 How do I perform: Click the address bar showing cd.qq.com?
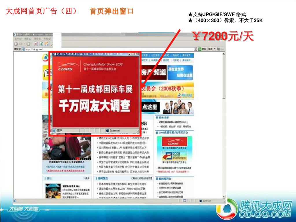(x=110, y=49)
